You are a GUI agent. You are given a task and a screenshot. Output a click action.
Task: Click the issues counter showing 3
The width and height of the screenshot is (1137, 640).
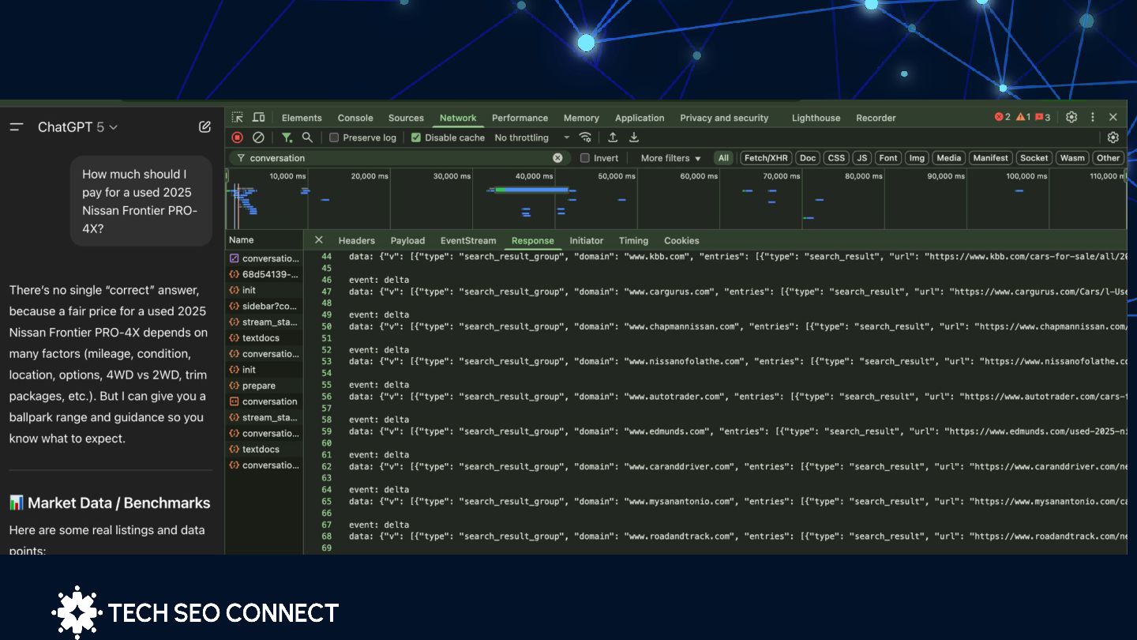(1043, 117)
